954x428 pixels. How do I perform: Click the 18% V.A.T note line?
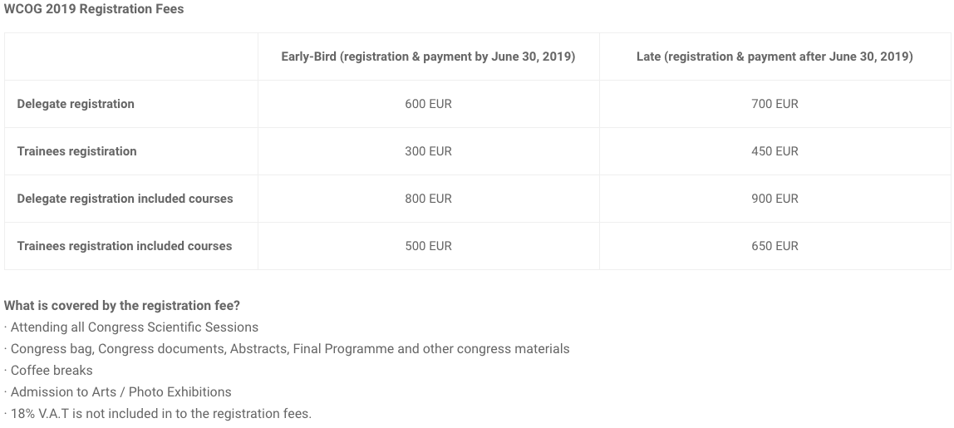click(x=158, y=414)
